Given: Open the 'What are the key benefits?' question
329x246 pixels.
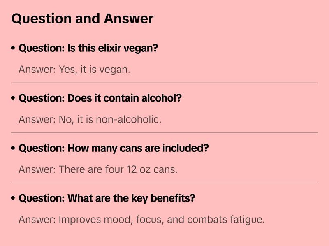Looking at the screenshot, I should click(107, 198).
